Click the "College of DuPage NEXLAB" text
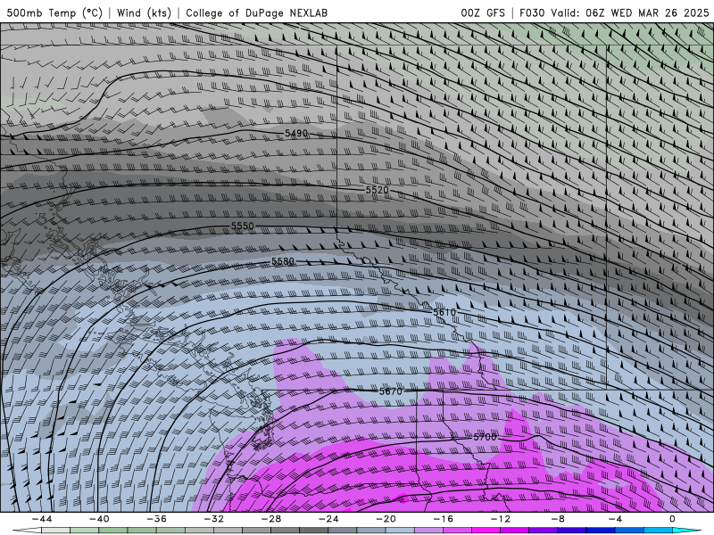Image resolution: width=714 pixels, height=535 pixels. pos(256,12)
